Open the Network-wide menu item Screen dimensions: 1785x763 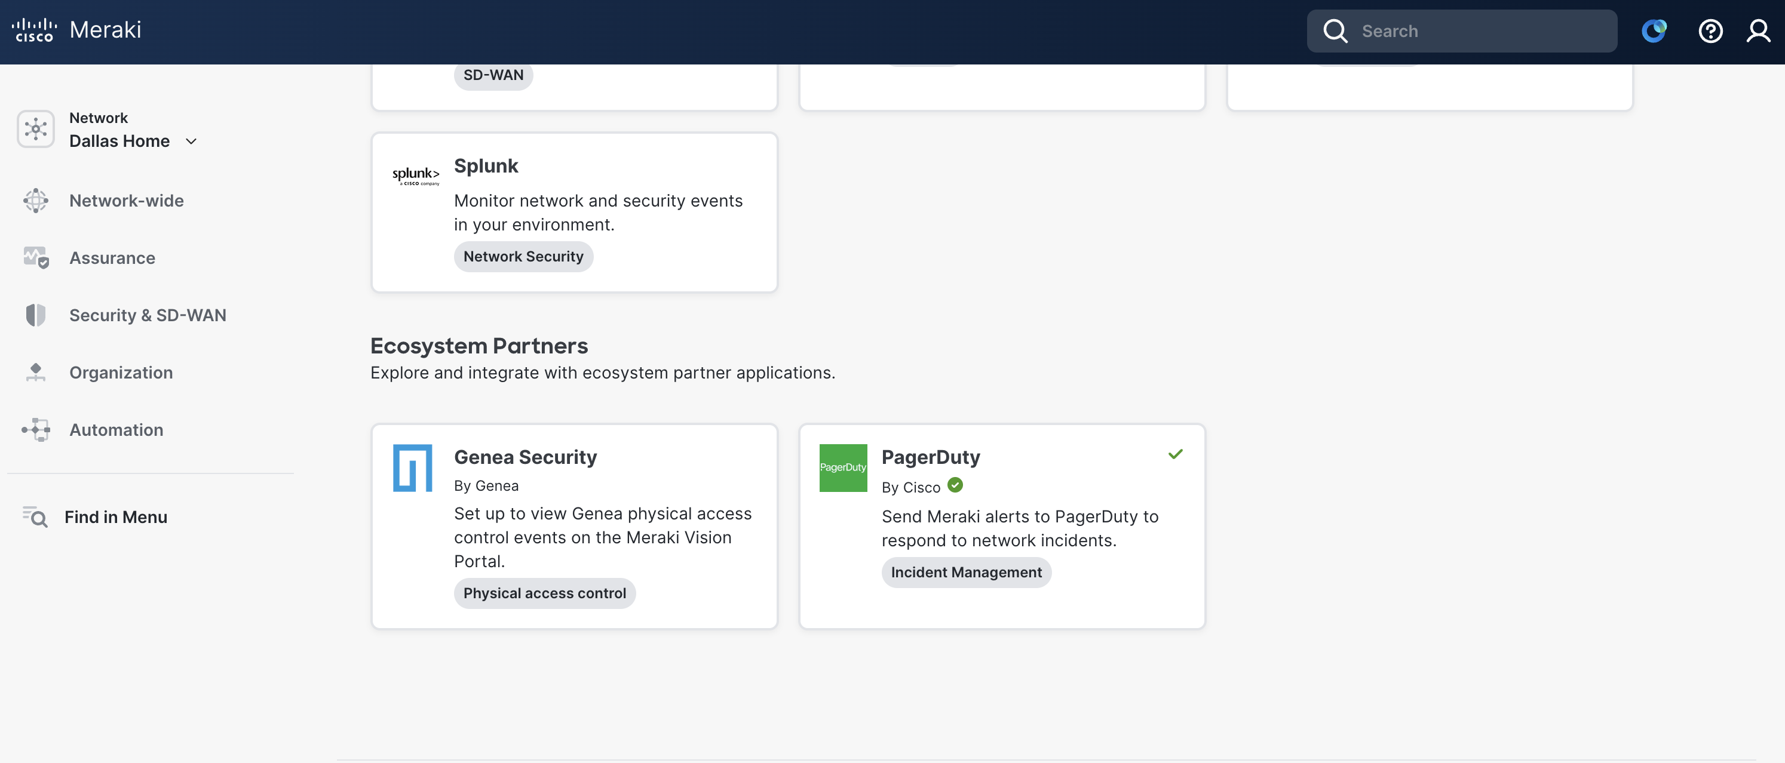click(x=126, y=201)
